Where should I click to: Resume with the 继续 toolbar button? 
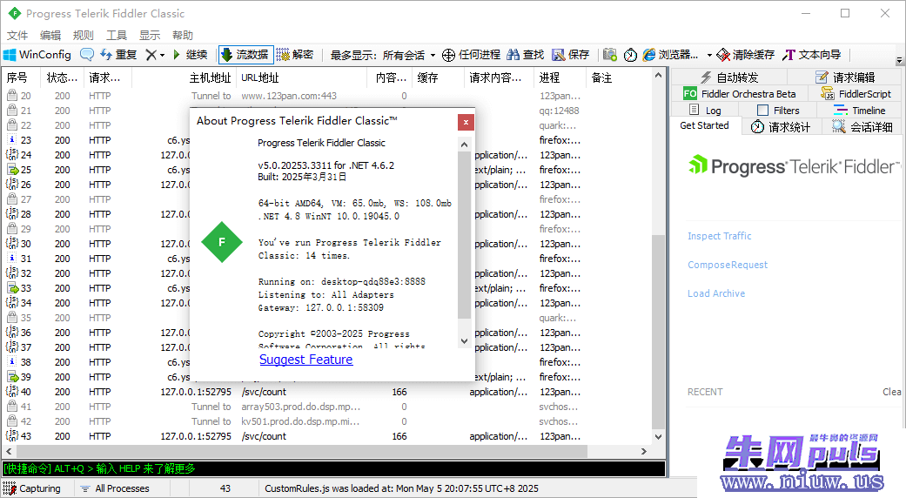pyautogui.click(x=190, y=55)
